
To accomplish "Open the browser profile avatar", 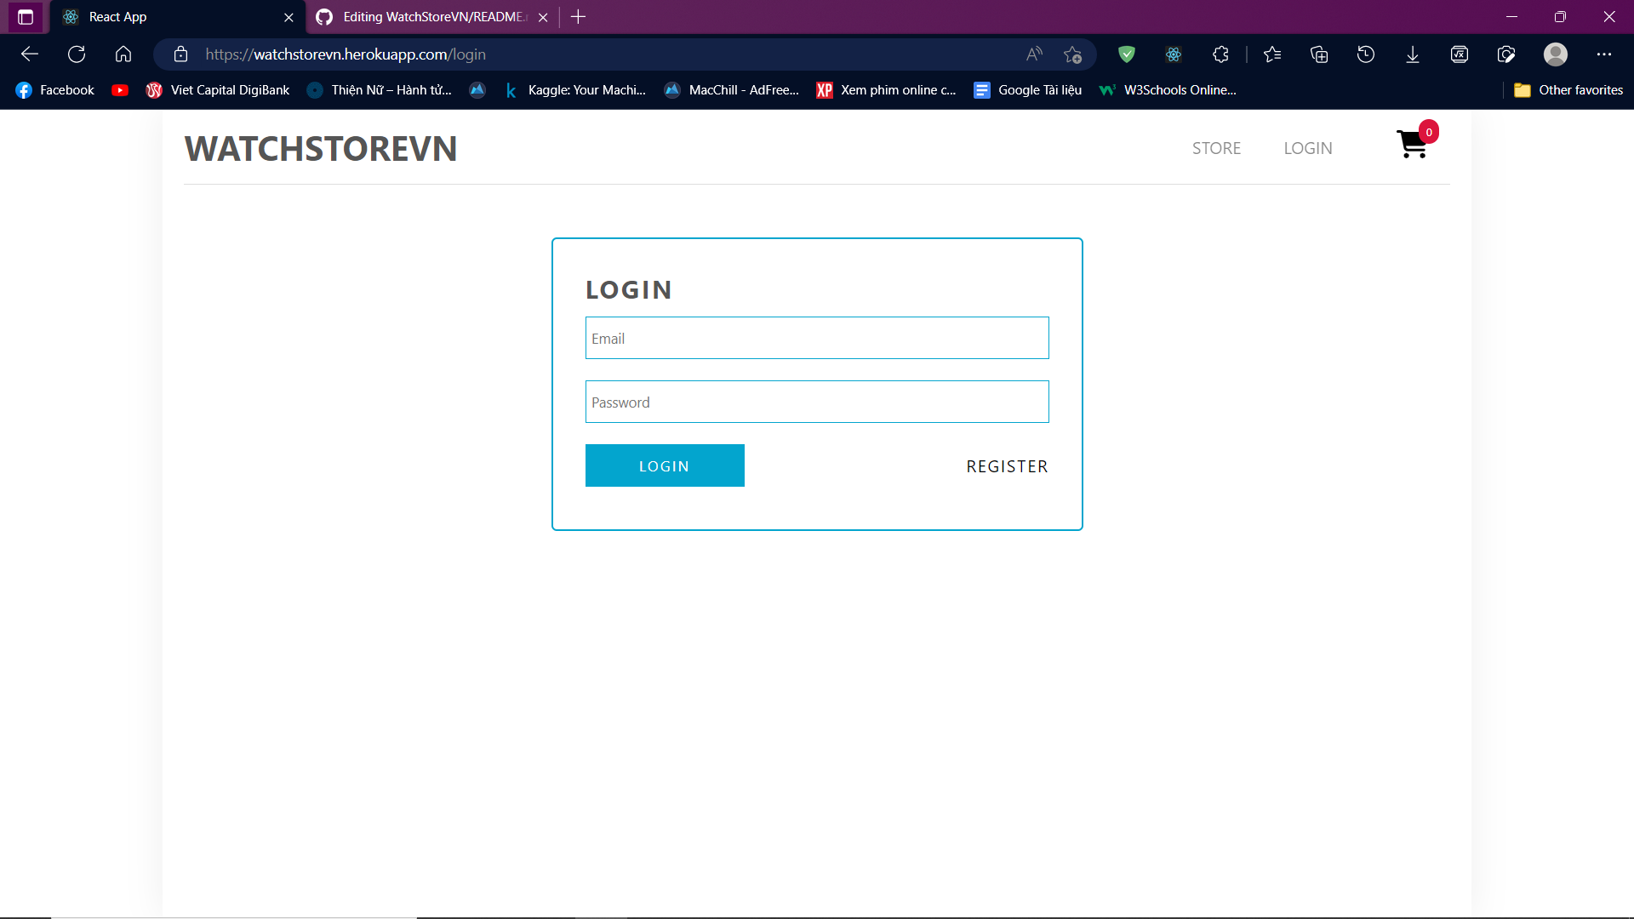I will point(1556,54).
